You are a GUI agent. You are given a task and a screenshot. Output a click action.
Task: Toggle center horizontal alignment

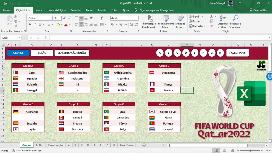(81, 25)
